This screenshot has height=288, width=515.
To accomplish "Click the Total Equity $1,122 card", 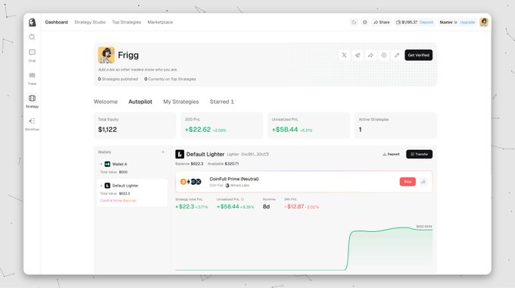I will [x=135, y=125].
